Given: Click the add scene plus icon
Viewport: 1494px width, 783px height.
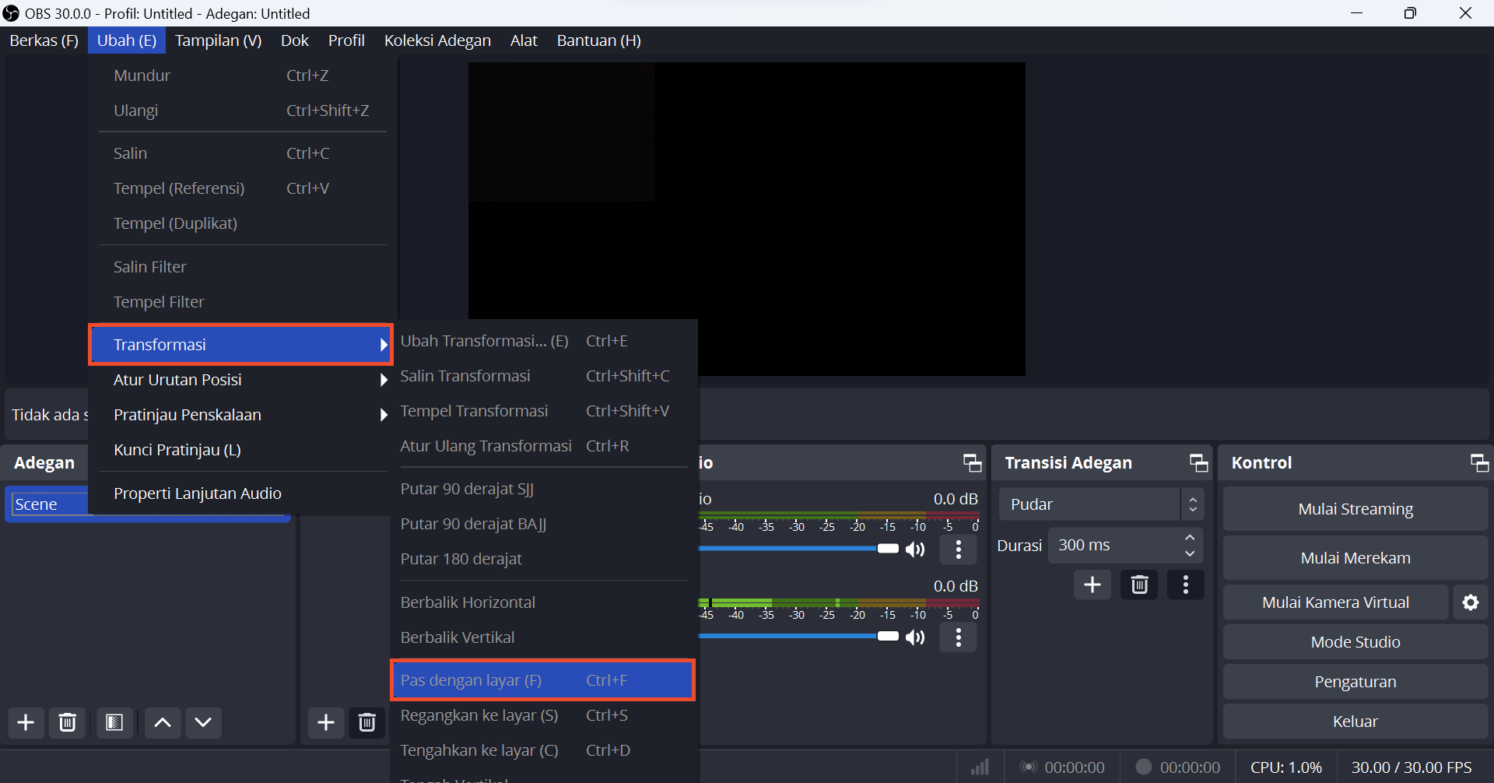Looking at the screenshot, I should [26, 722].
